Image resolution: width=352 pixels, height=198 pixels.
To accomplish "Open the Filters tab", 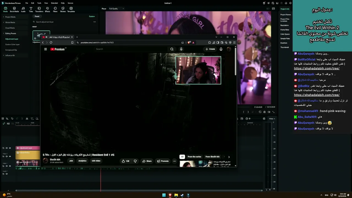I will [x=55, y=10].
